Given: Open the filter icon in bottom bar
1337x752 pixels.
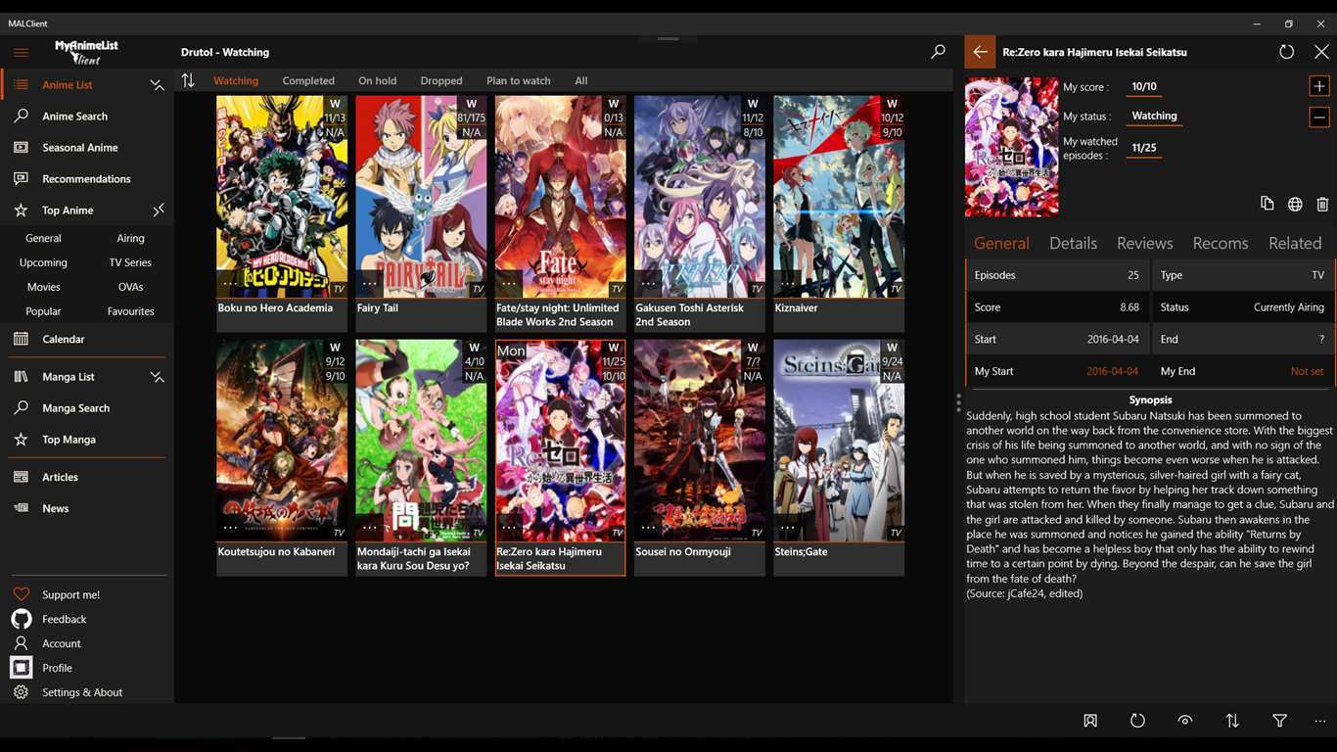Looking at the screenshot, I should click(1279, 721).
